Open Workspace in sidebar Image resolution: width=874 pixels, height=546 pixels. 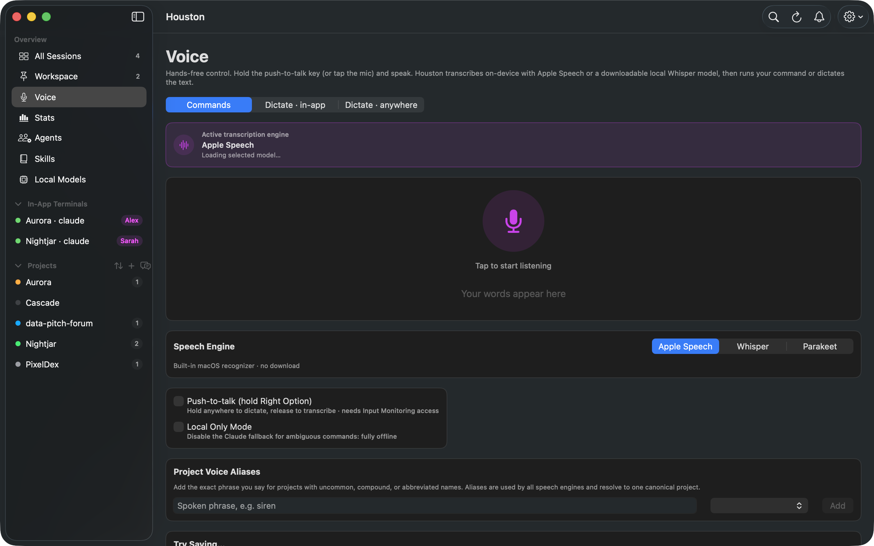79,76
